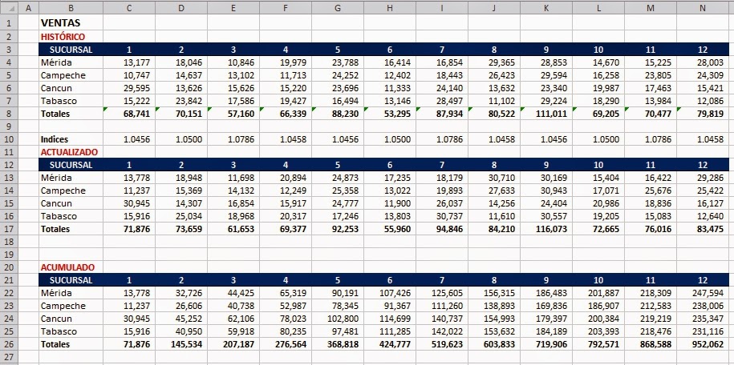Screen dimensions: 734x365
Task: Click month 4 header in row 21
Action: click(x=285, y=280)
